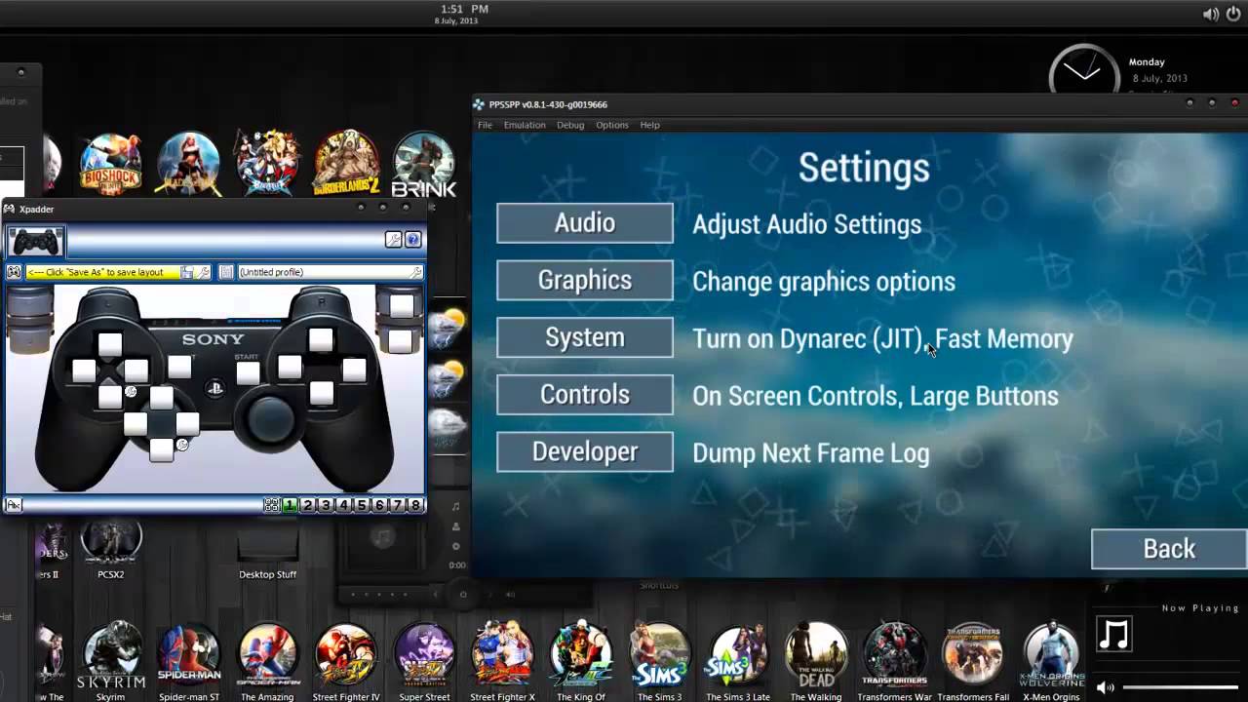Click the circle face button square
Viewport: 1248px width, 702px height.
coord(354,370)
